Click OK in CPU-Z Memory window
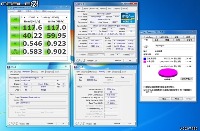 pos(130,124)
